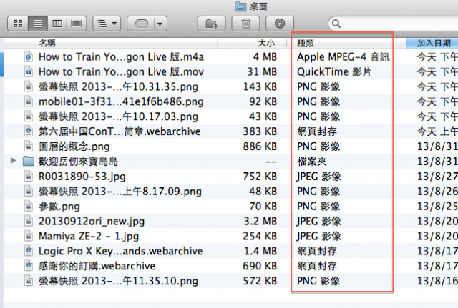Viewport: 458px width, 308px height.
Task: Switch to list view
Action: point(38,24)
